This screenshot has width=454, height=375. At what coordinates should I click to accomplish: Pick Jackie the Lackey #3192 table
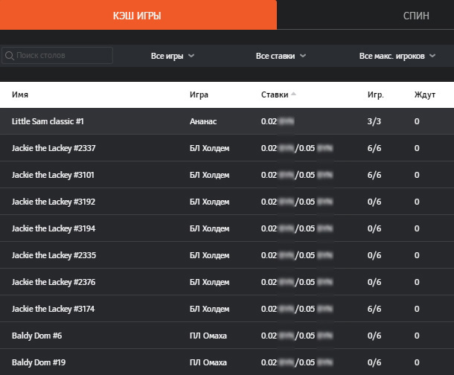coord(54,202)
